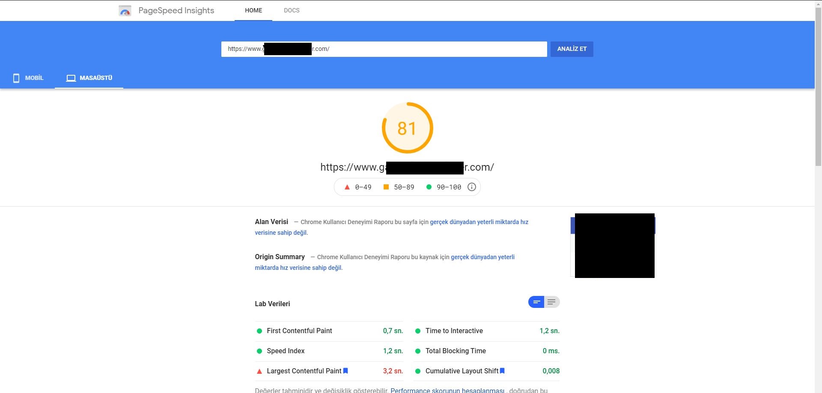822x393 pixels.
Task: Click the Total Blocking Time green dot
Action: click(x=418, y=351)
